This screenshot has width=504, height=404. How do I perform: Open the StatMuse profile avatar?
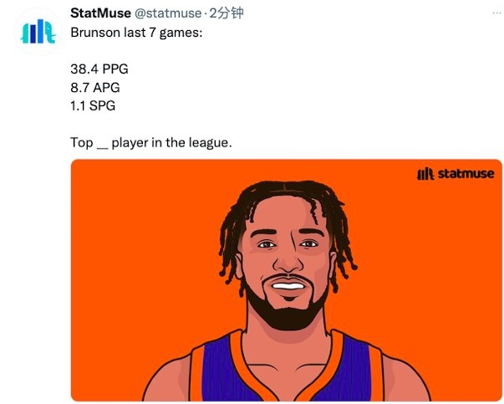coord(38,32)
